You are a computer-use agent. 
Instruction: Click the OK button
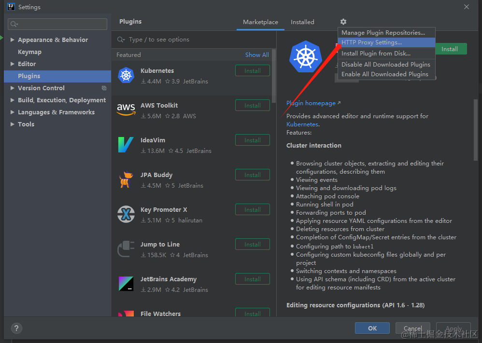coord(372,328)
